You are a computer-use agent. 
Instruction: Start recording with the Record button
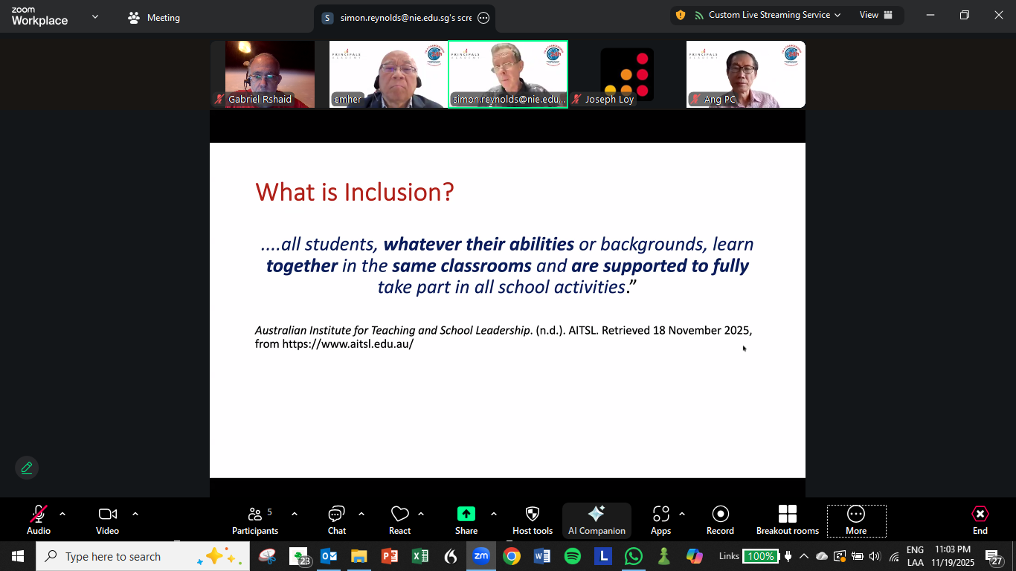click(720, 520)
